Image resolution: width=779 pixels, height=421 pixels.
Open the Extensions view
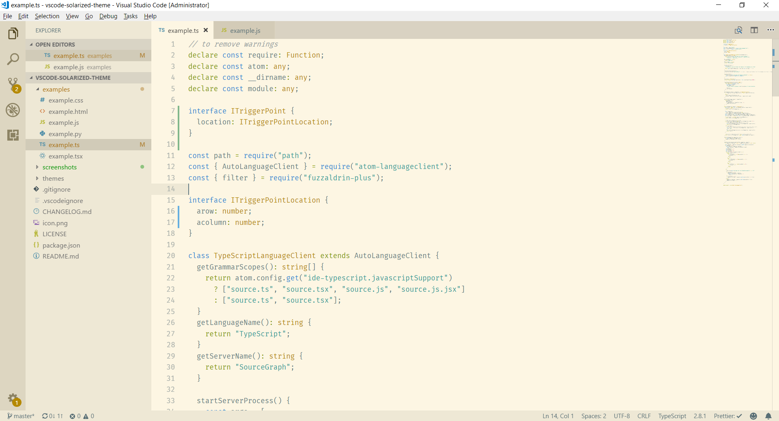13,135
